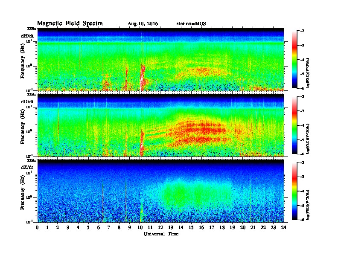Click hour label "10" on the time axis
Viewport: 338px width, 261px height.
pos(140,227)
